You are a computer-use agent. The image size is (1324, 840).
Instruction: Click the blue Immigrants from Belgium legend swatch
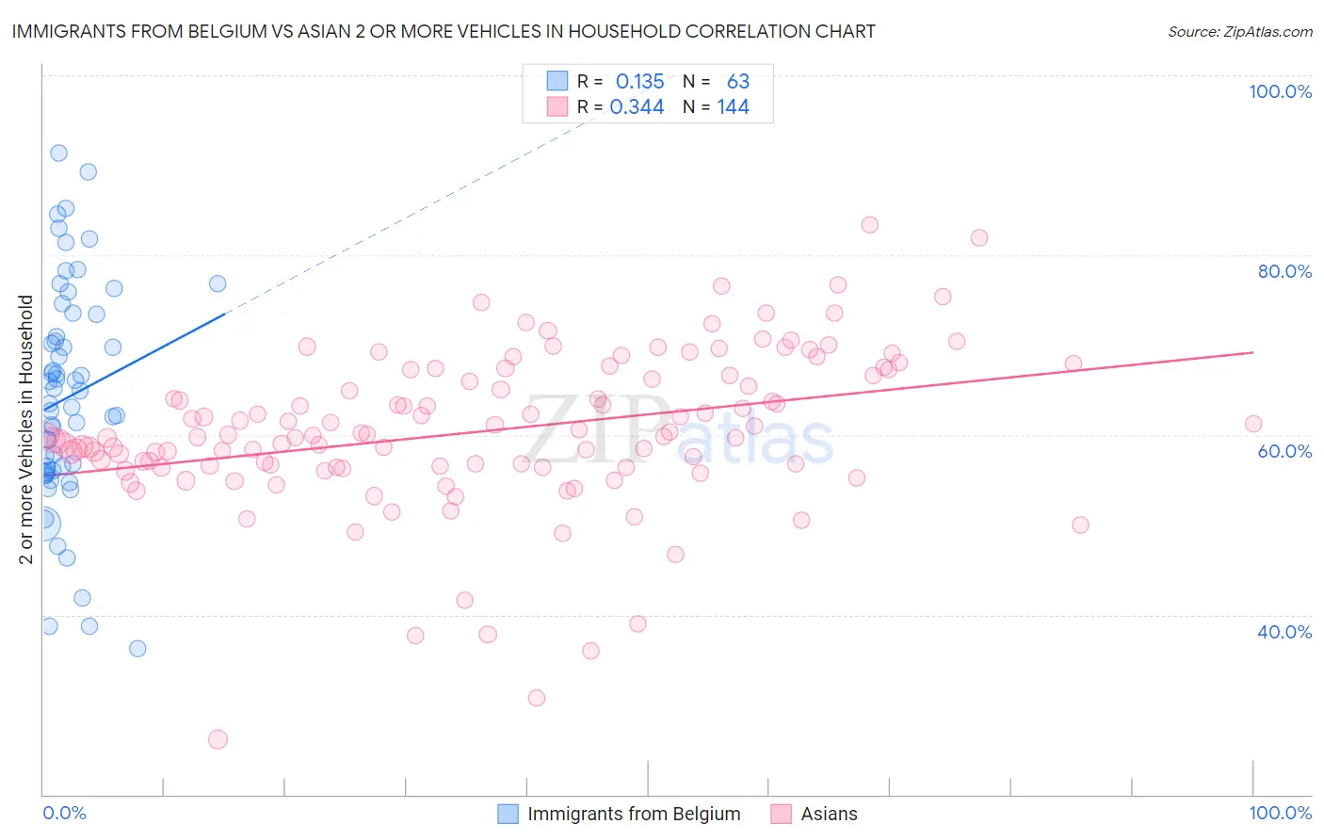point(508,814)
